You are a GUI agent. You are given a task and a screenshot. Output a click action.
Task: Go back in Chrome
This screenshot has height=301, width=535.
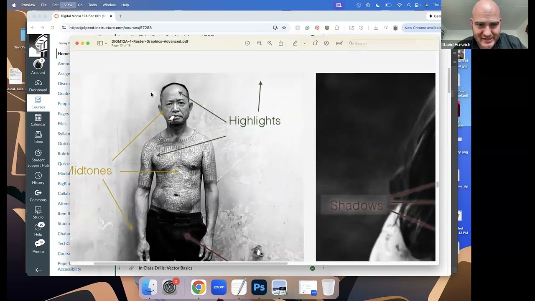33,28
